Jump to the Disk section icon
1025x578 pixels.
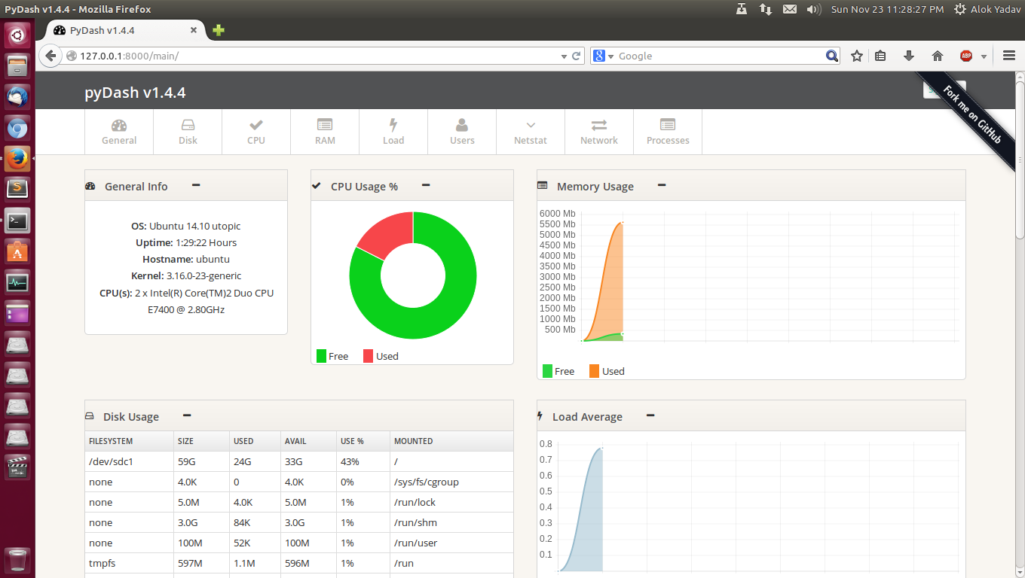pos(188,126)
